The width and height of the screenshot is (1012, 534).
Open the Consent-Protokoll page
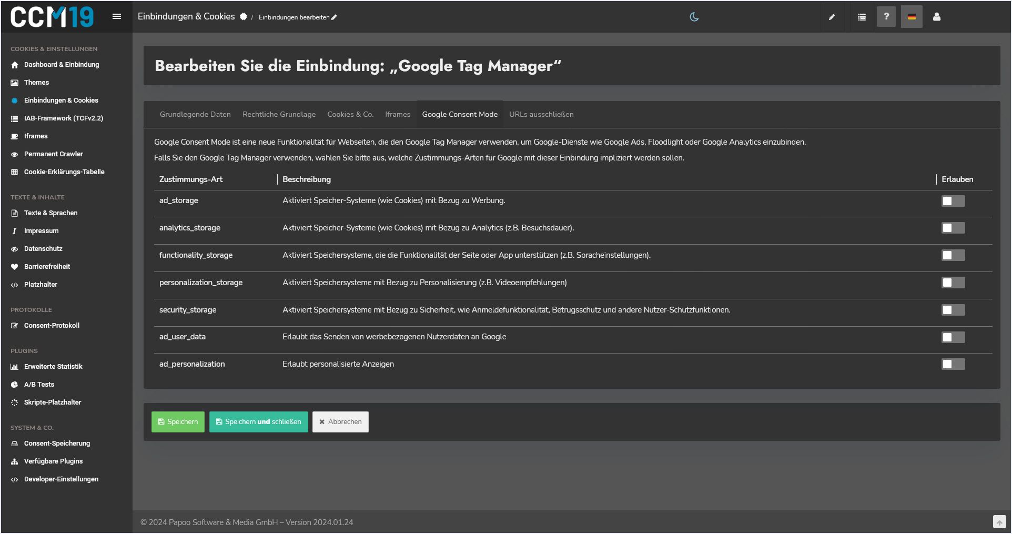point(52,325)
